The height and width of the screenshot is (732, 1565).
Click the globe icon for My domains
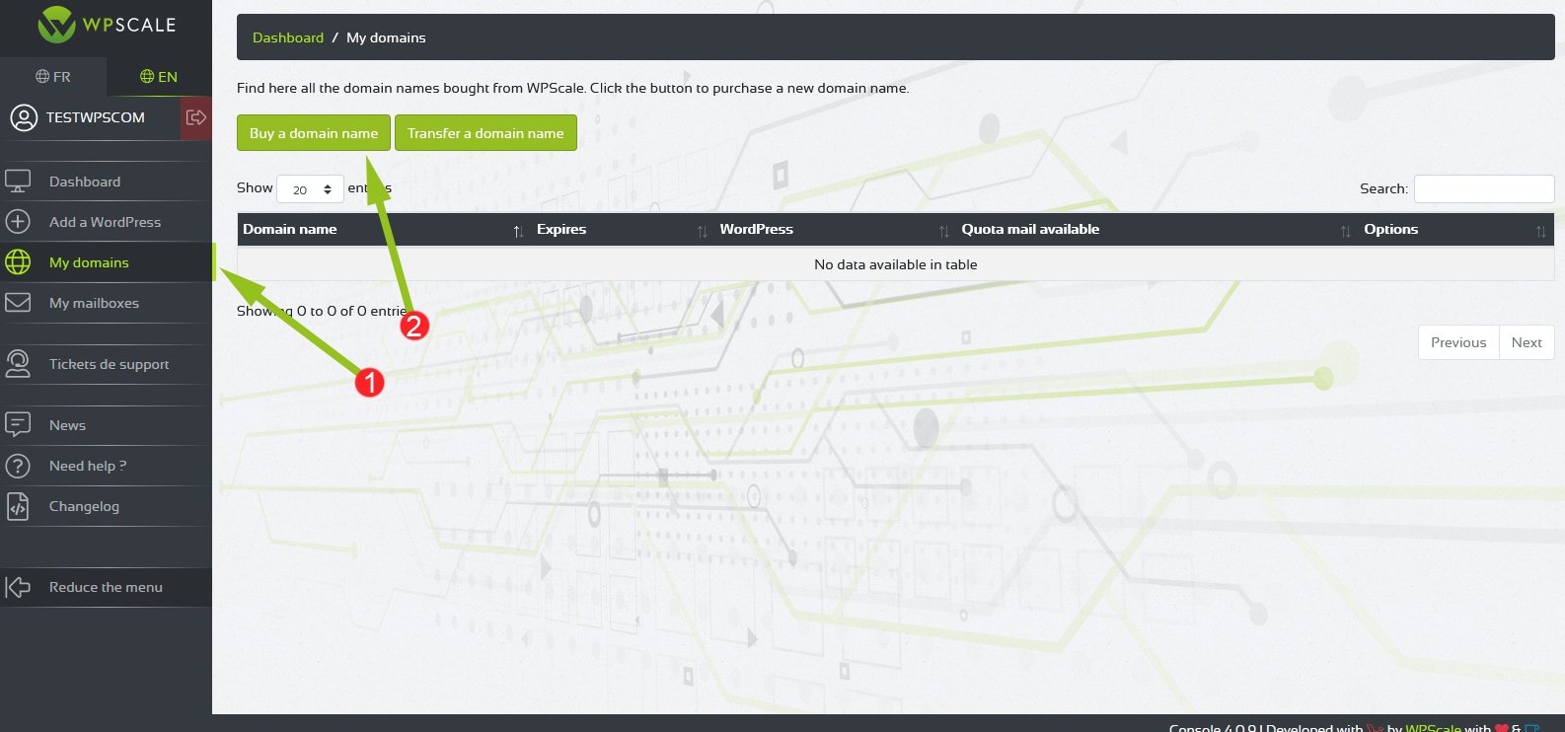coord(18,262)
